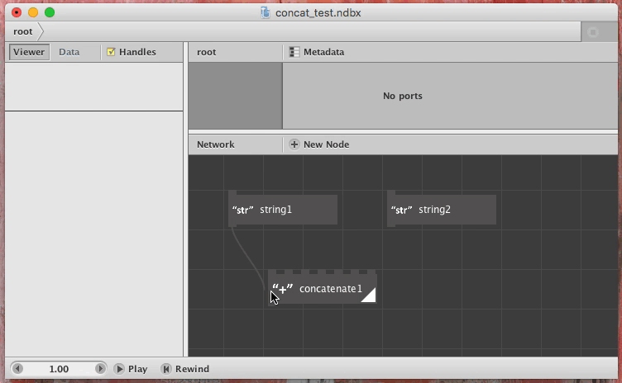622x383 pixels.
Task: Click the No ports message
Action: coord(402,96)
